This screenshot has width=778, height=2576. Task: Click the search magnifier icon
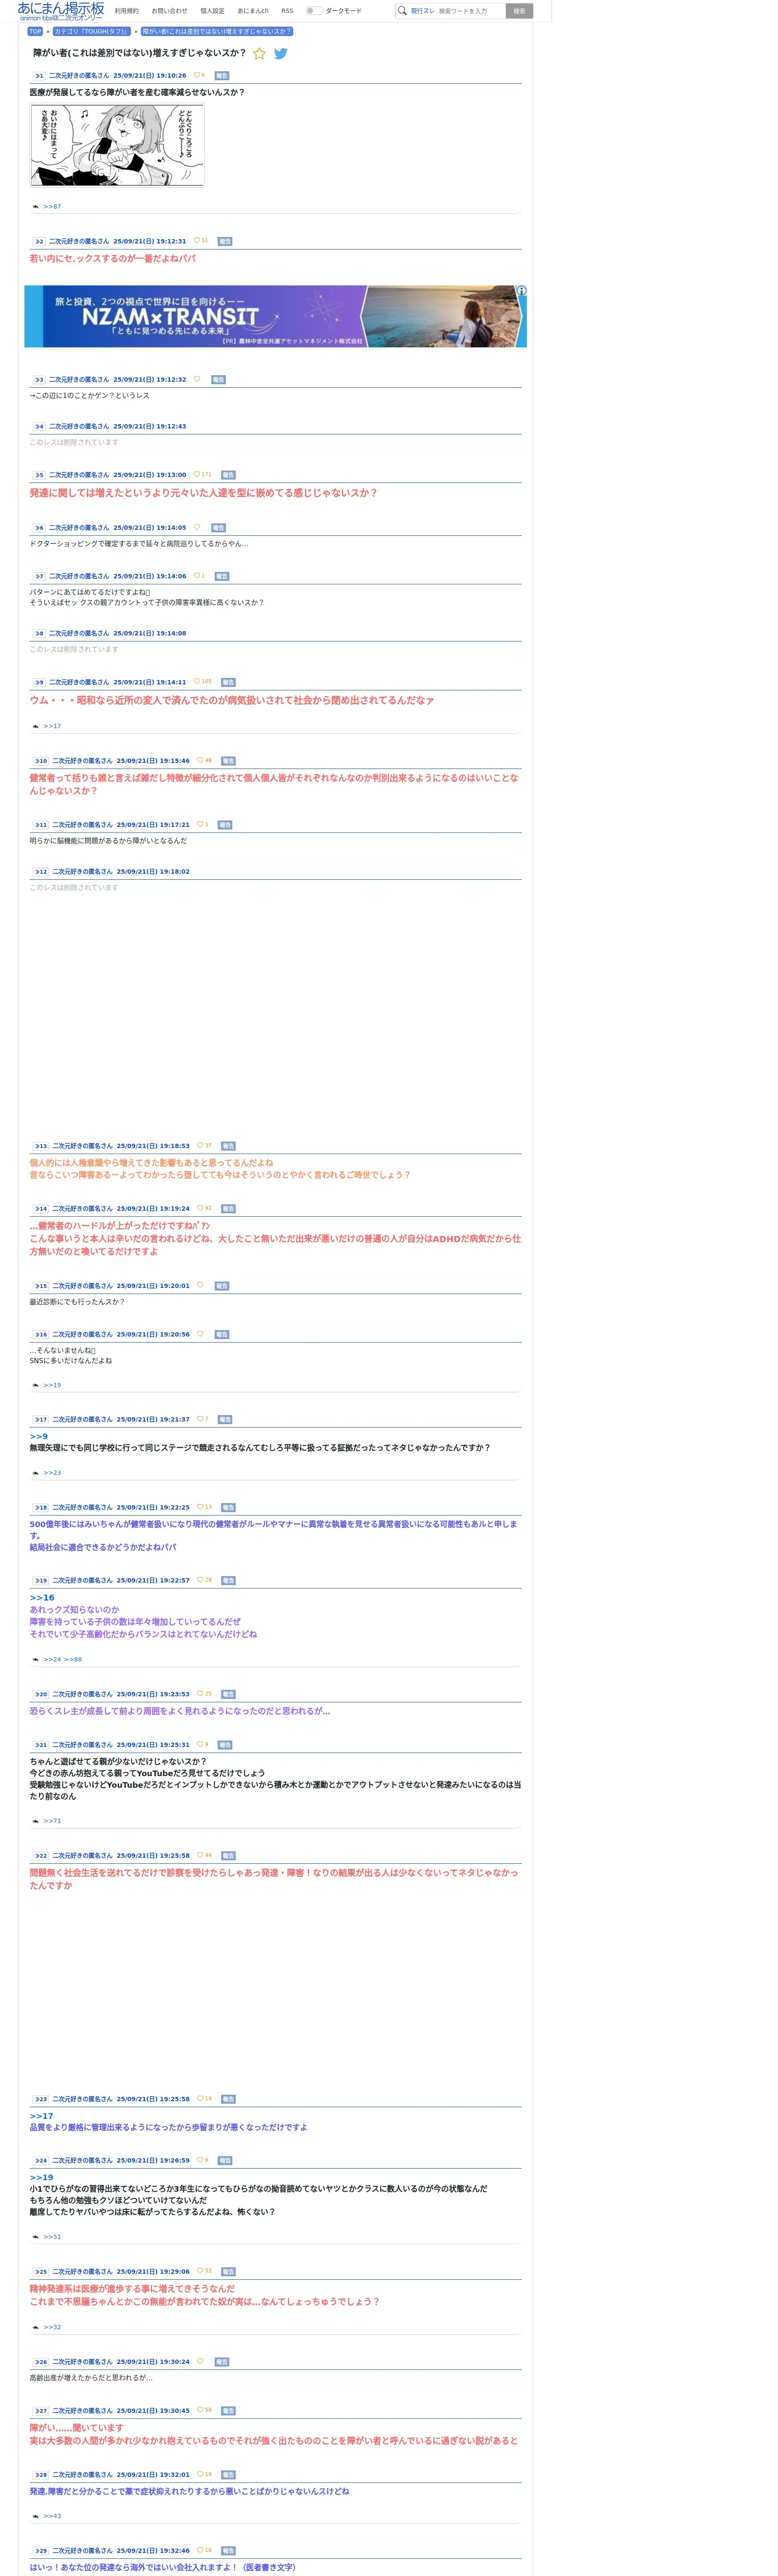[x=402, y=11]
